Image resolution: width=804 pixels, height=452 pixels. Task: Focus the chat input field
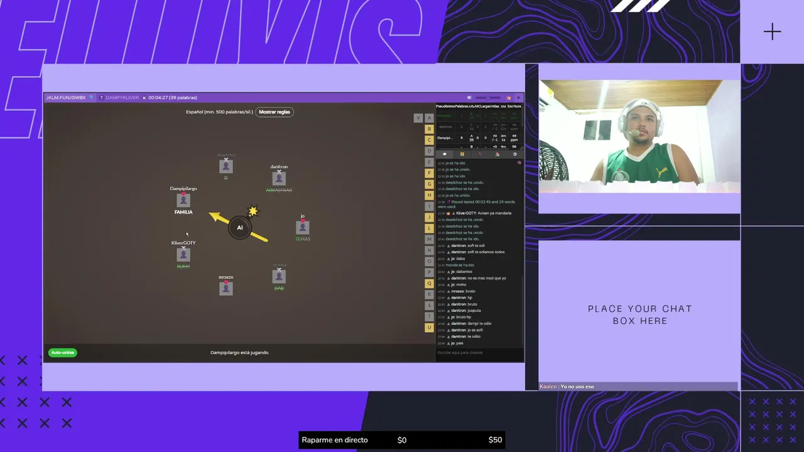point(480,353)
